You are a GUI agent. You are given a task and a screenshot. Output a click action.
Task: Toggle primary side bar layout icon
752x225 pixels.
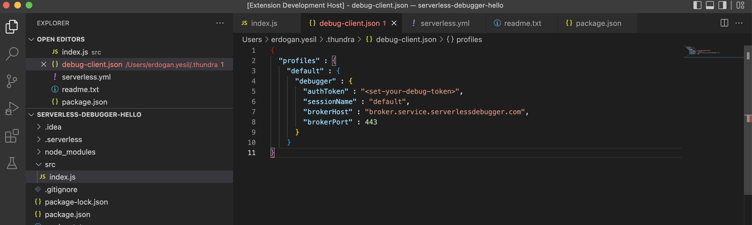click(x=697, y=5)
